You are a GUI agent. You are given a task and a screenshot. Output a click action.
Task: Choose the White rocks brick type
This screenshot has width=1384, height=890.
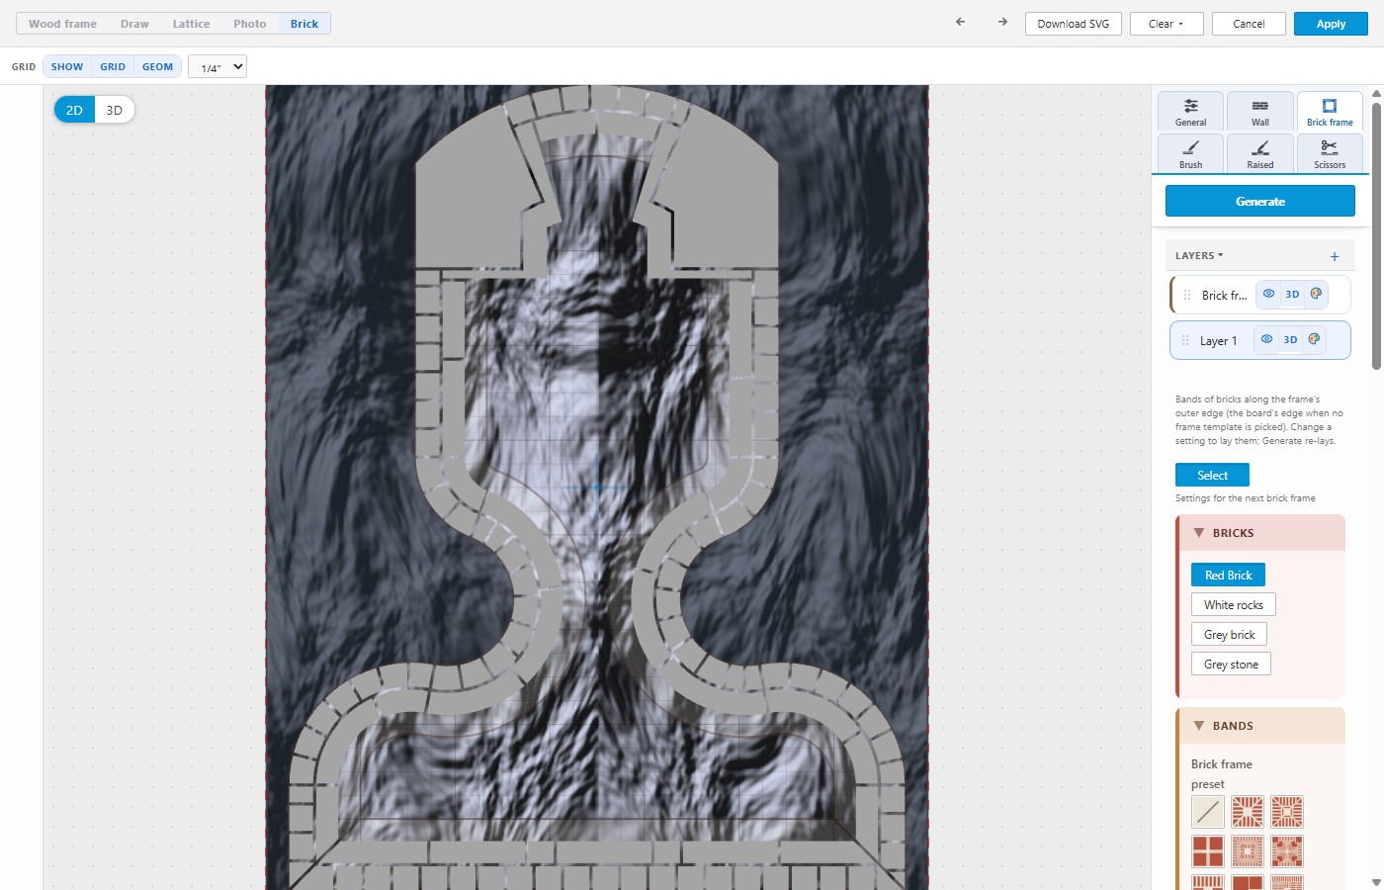click(x=1234, y=604)
